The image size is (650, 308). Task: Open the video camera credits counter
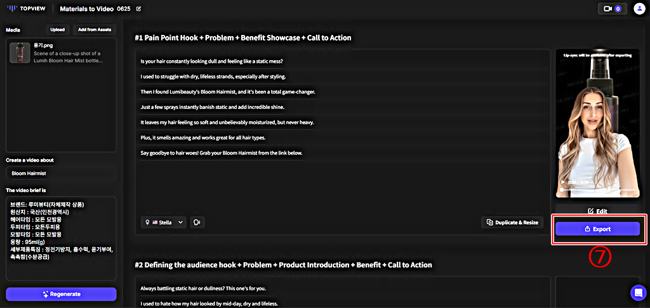[613, 8]
